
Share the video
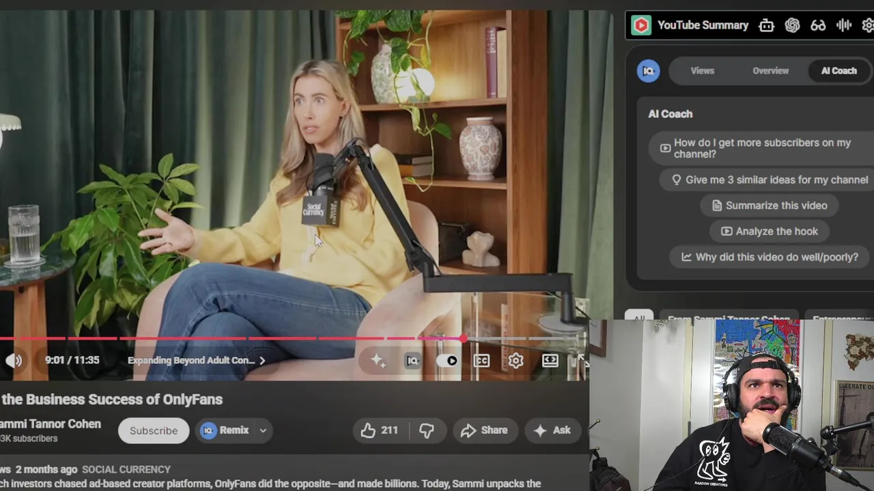pos(484,430)
